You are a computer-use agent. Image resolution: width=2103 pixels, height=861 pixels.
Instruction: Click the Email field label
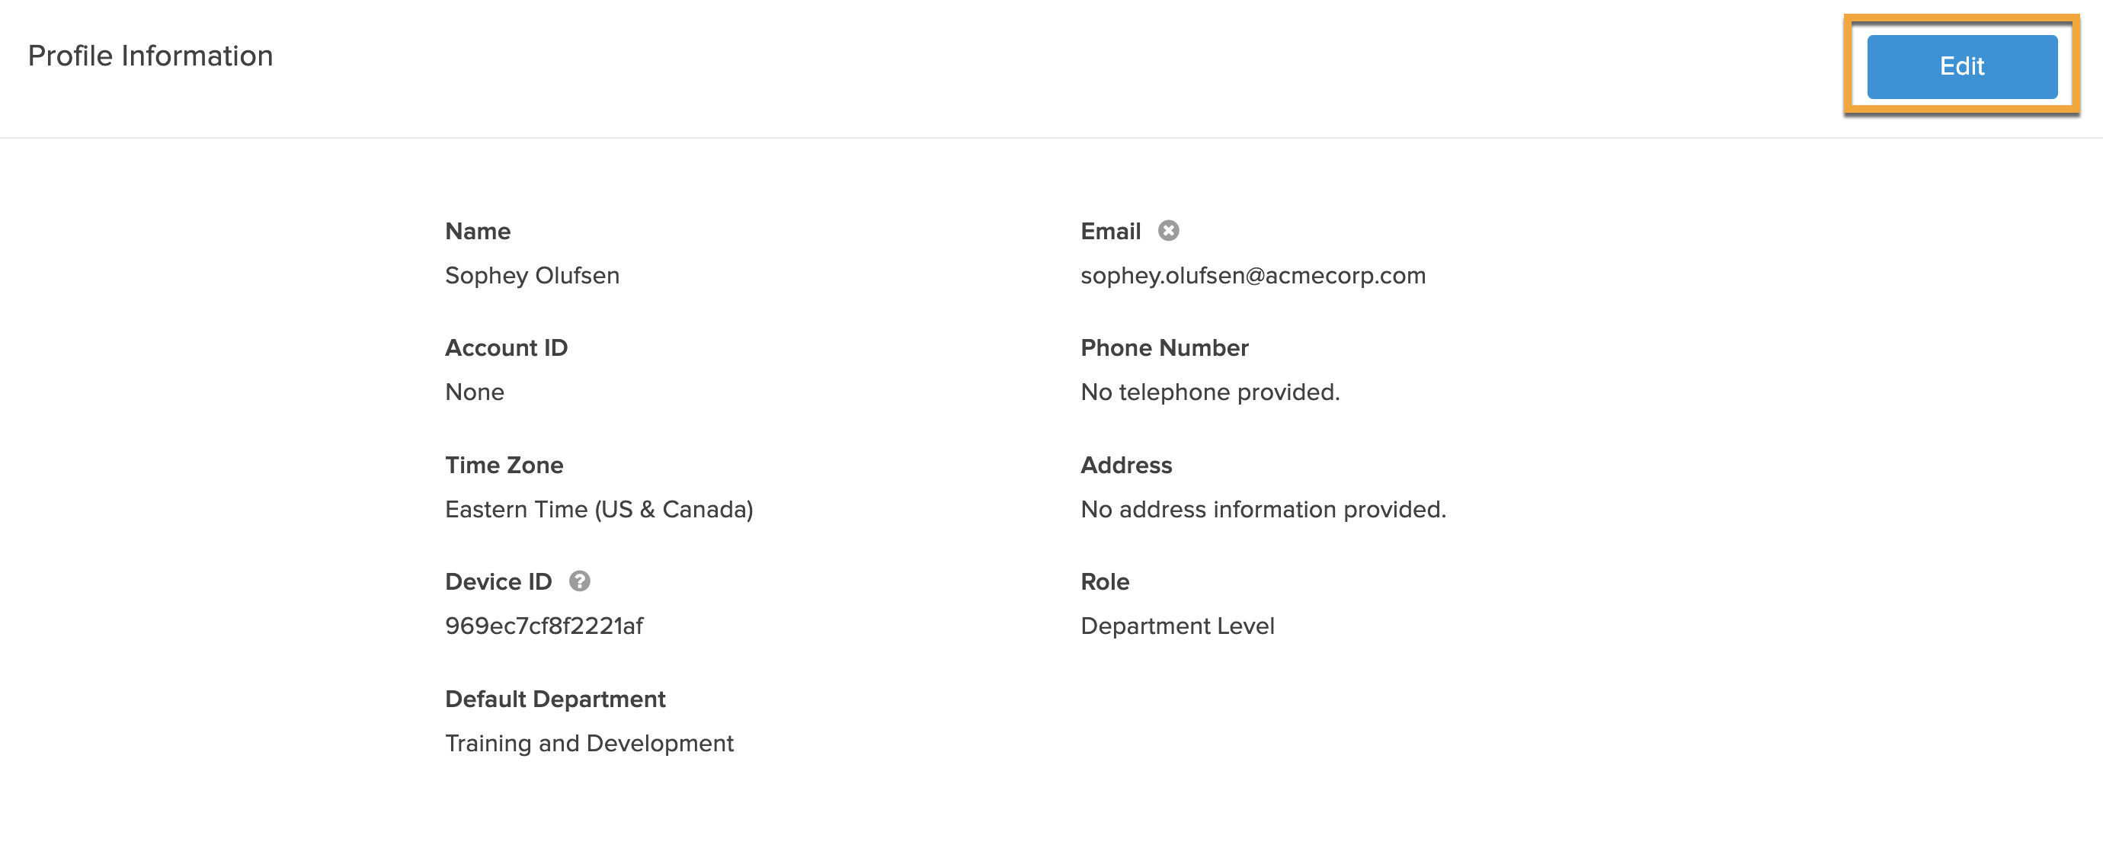coord(1110,231)
